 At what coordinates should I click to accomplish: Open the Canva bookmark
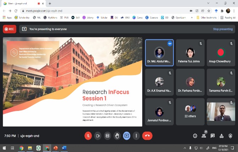click(138, 18)
